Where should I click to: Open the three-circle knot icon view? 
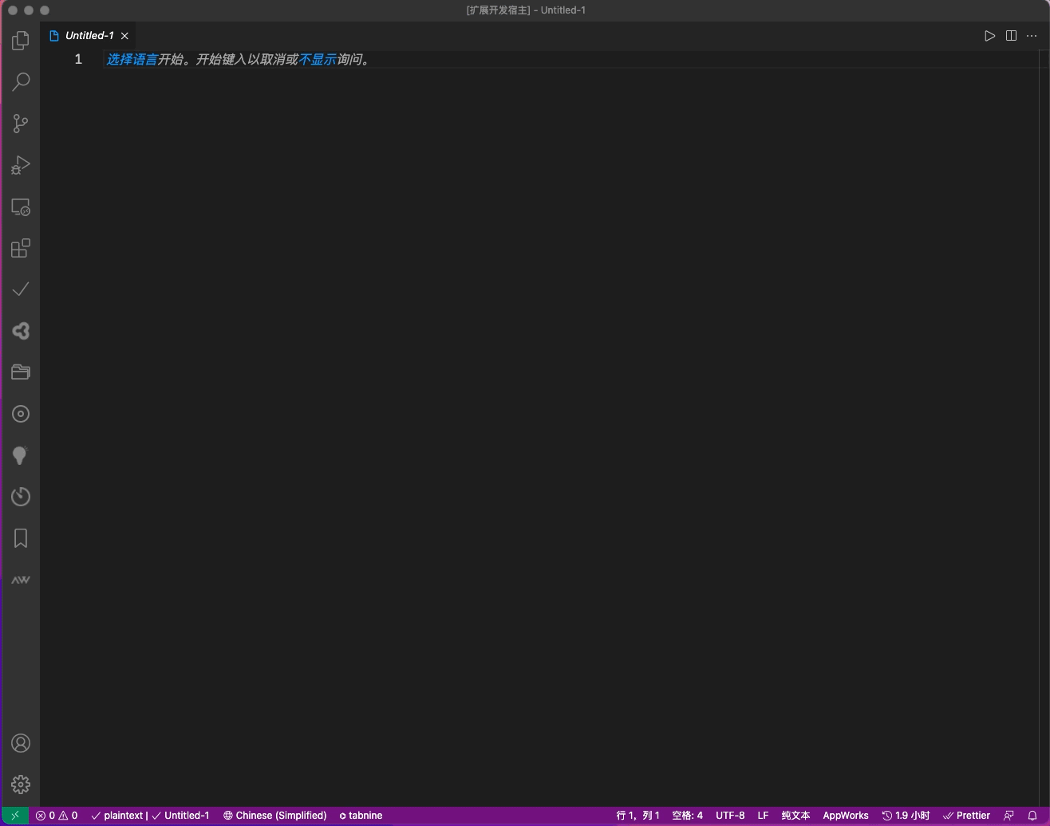21,331
